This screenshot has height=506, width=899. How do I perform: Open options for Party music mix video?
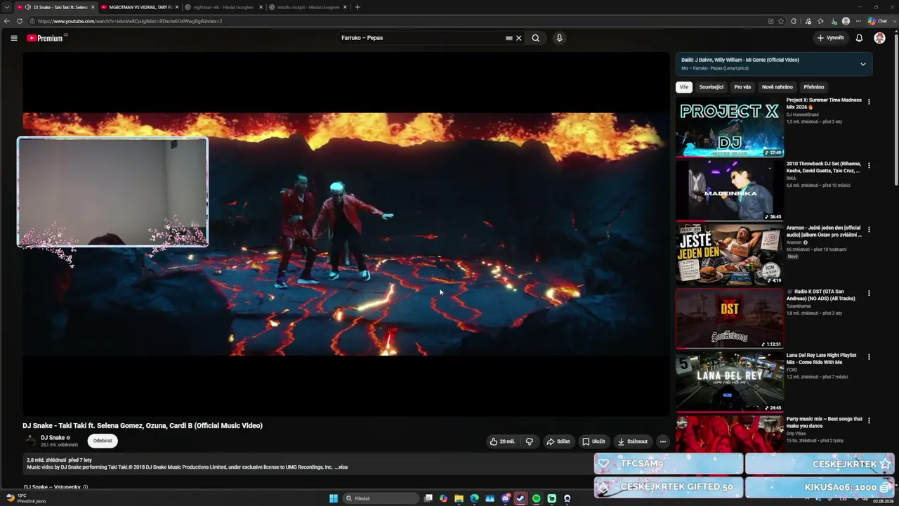869,421
